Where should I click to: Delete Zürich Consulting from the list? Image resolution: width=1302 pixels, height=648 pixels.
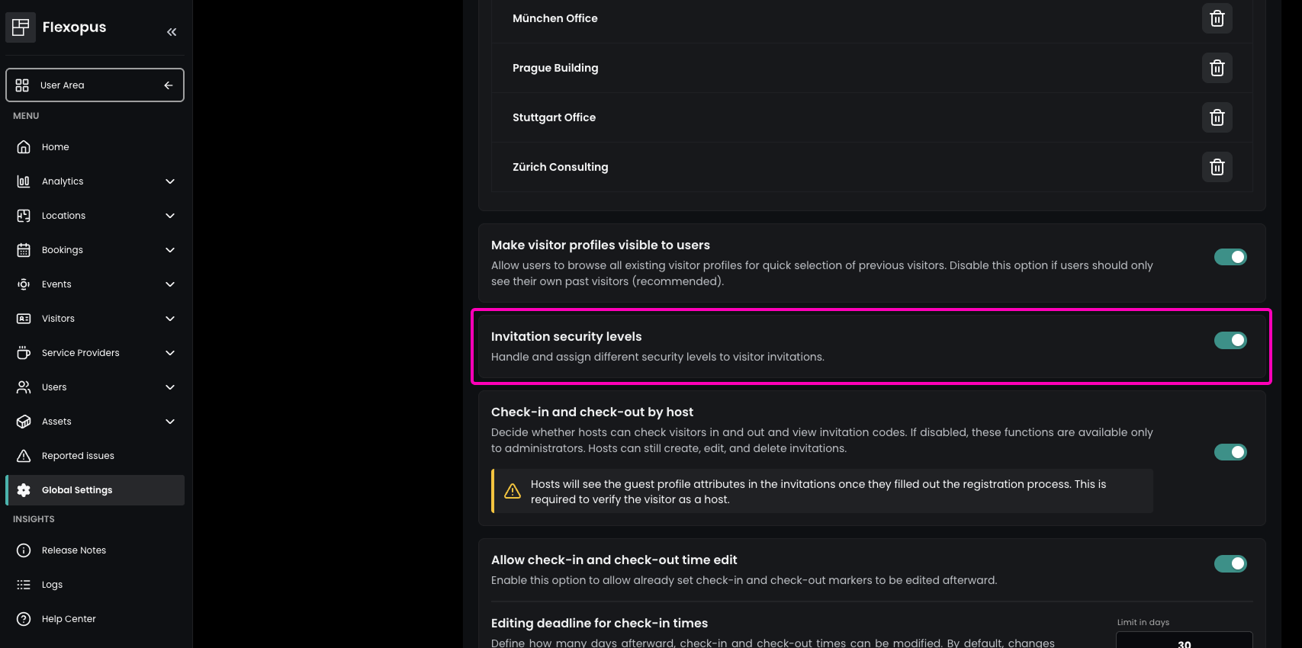(1217, 167)
